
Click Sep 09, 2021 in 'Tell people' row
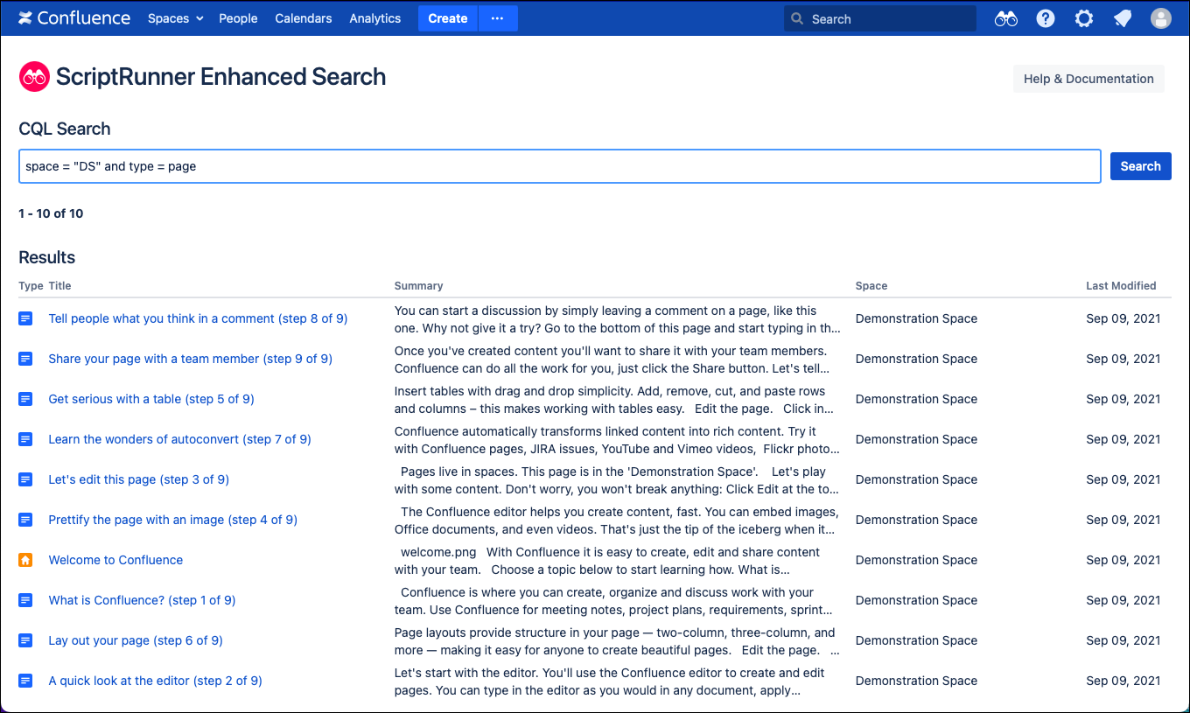coord(1123,318)
